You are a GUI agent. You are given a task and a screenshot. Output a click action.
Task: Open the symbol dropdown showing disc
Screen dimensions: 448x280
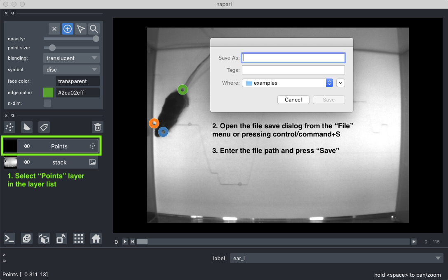pos(71,69)
